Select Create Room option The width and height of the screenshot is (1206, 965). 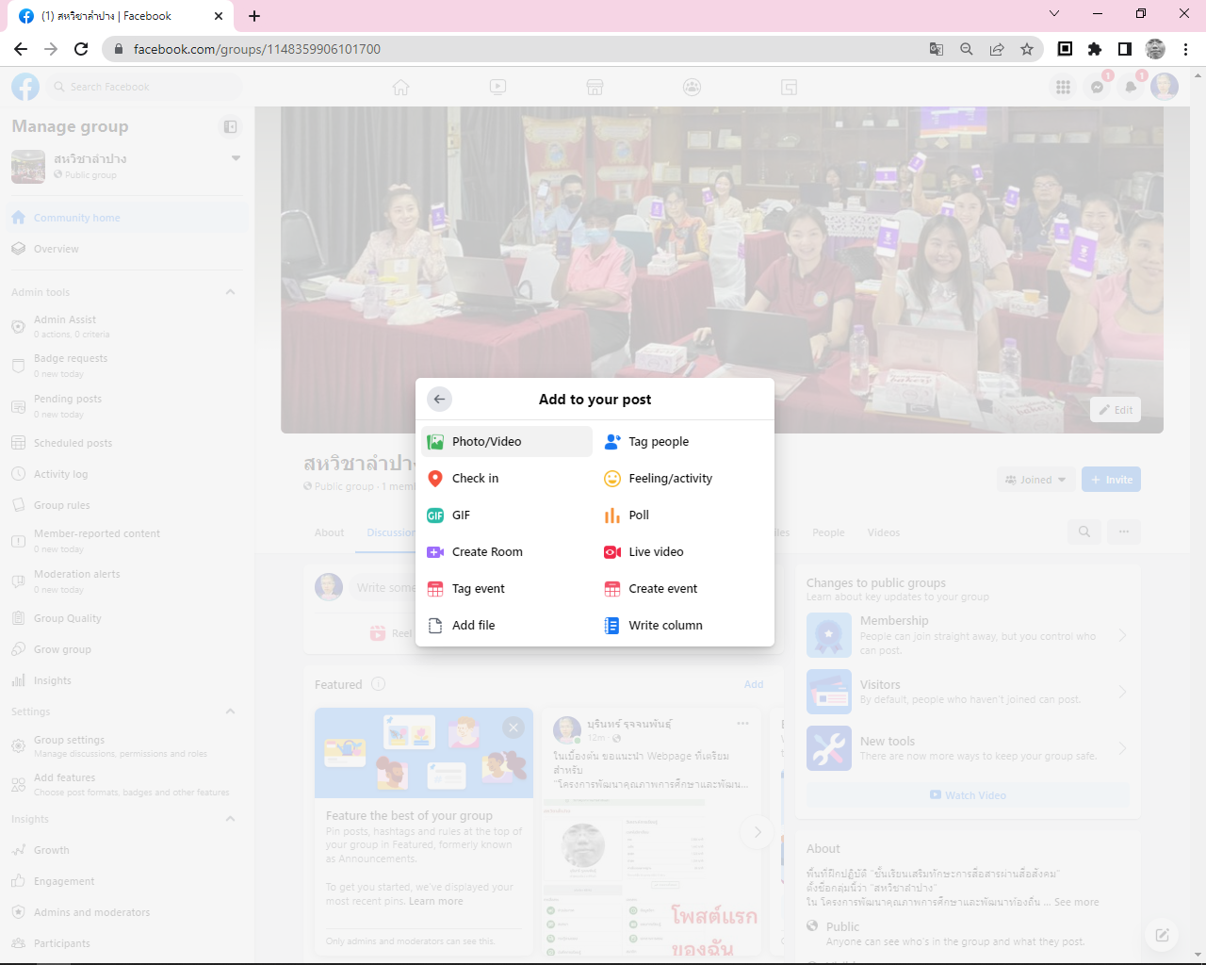point(508,551)
